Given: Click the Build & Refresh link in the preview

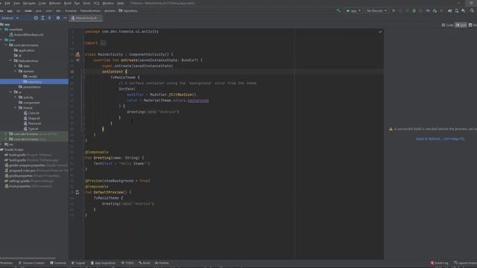Looking at the screenshot, I should [440, 139].
